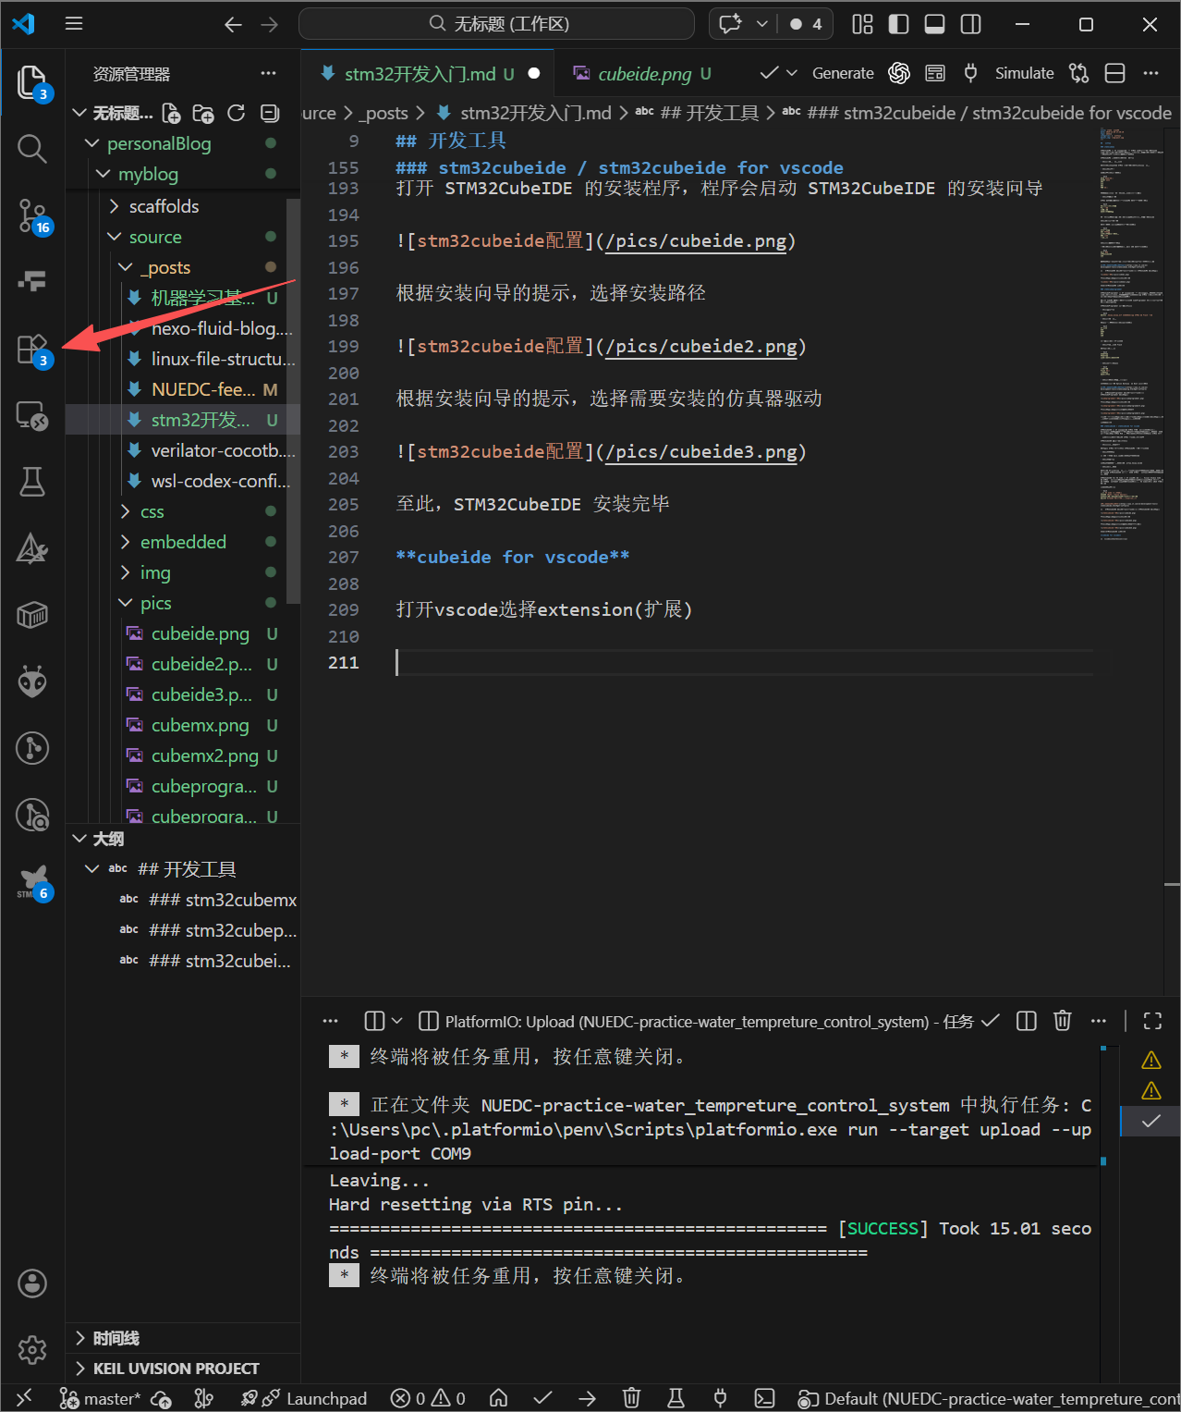The image size is (1181, 1412).
Task: Collapse the pics folder
Action: coord(155,603)
